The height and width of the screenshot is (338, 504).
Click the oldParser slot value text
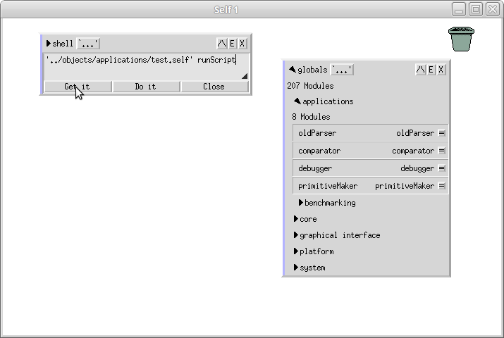(x=415, y=133)
